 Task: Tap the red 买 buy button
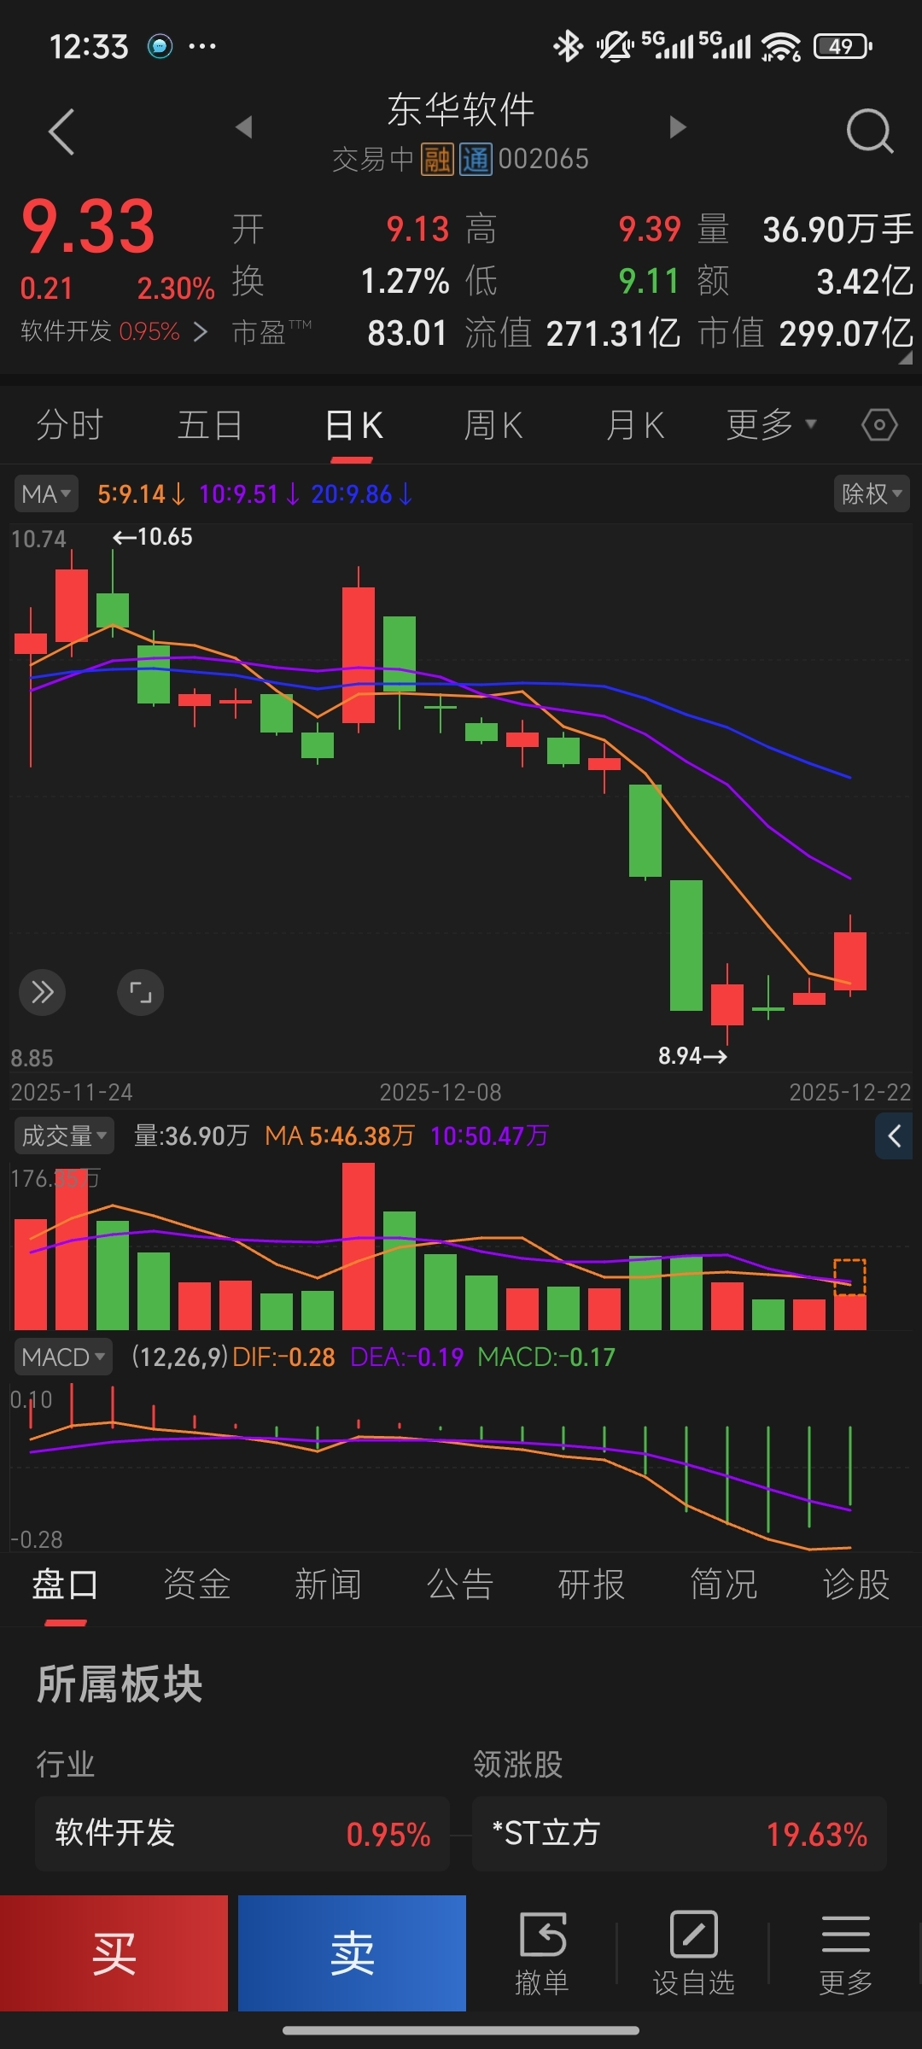point(114,1953)
